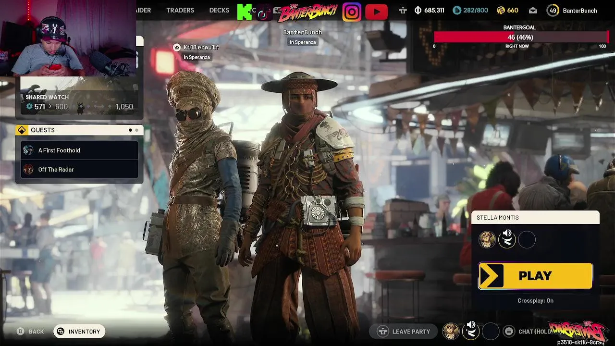Click the speaker member icon in bottom bar
The image size is (615, 346).
[x=471, y=331]
